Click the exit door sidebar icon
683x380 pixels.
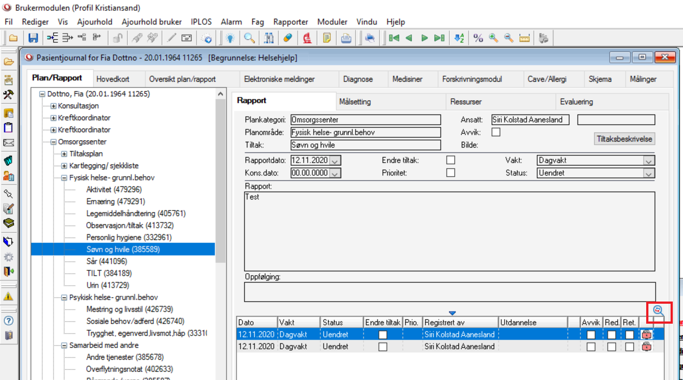point(8,271)
